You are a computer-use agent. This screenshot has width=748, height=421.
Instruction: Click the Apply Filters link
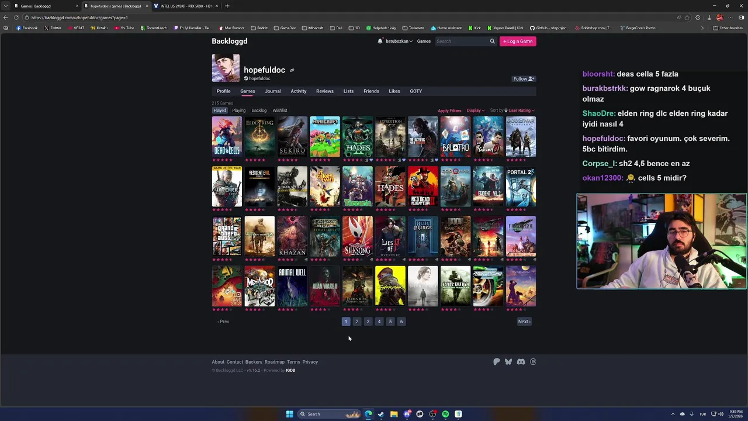coord(449,111)
